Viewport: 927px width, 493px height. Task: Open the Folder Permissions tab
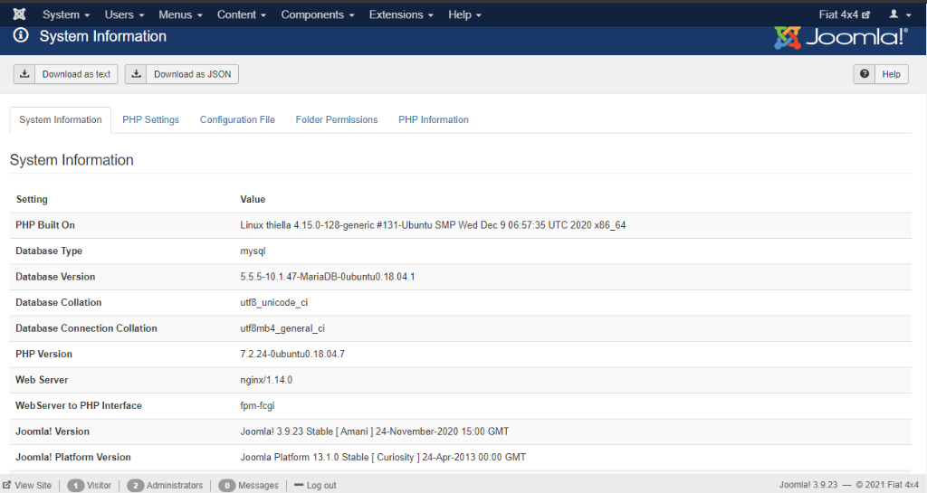337,119
